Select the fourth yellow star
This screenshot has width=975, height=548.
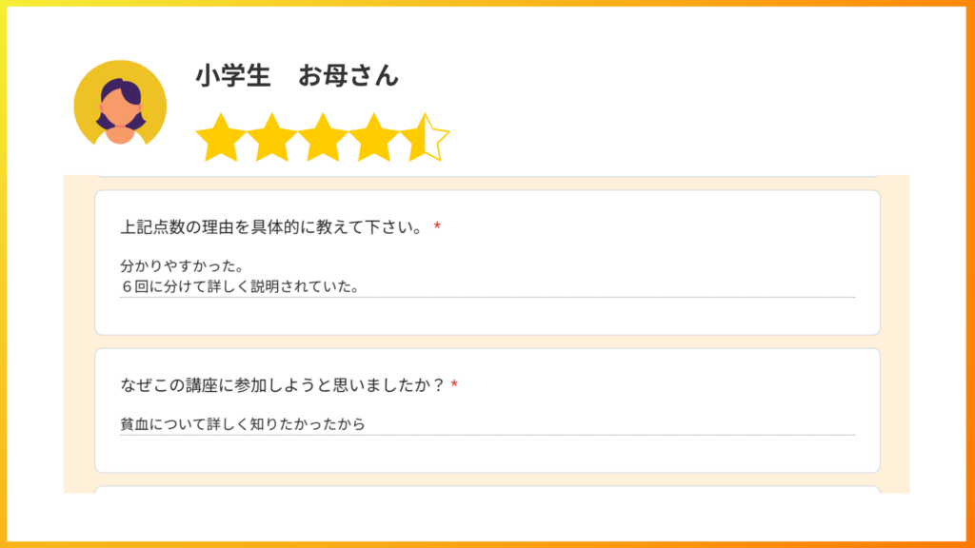pyautogui.click(x=373, y=138)
